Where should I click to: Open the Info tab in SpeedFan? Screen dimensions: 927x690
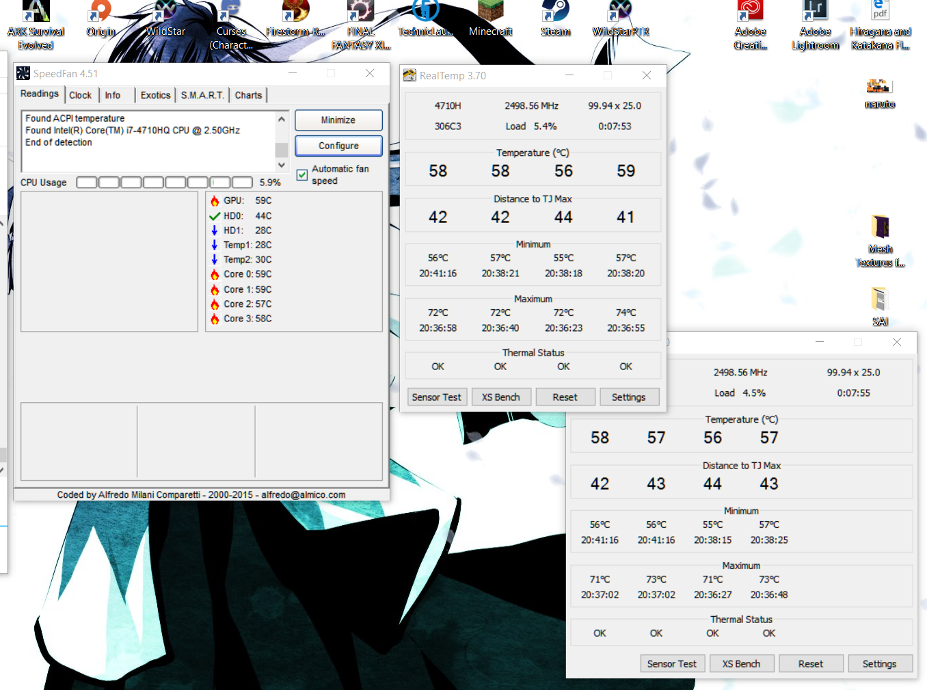[113, 95]
